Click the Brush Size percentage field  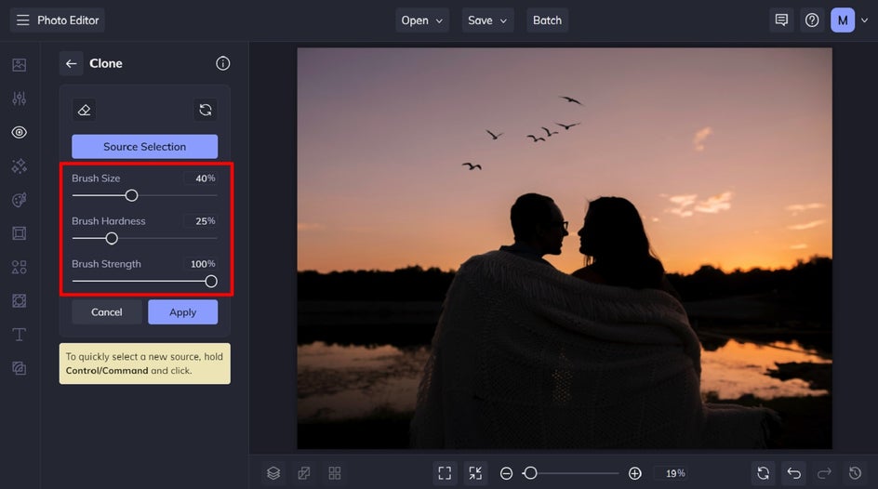[199, 178]
